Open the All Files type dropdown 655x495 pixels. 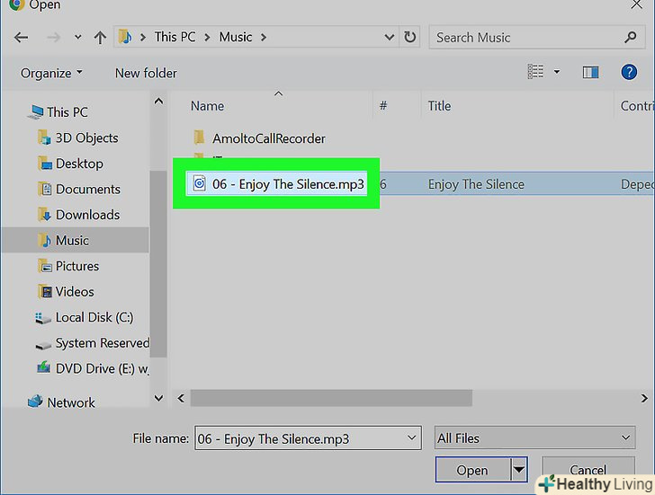pyautogui.click(x=534, y=438)
